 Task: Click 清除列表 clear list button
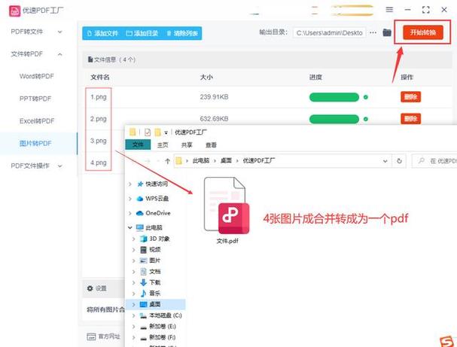coord(182,33)
